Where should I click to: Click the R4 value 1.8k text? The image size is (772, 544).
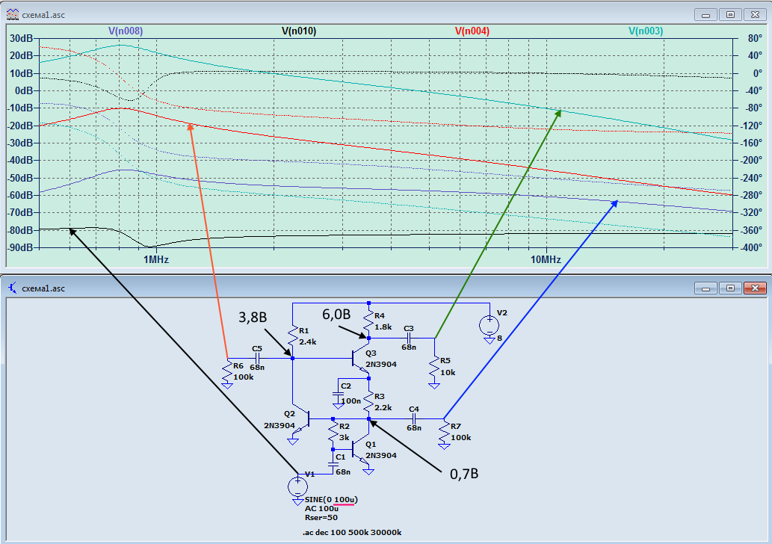point(383,327)
